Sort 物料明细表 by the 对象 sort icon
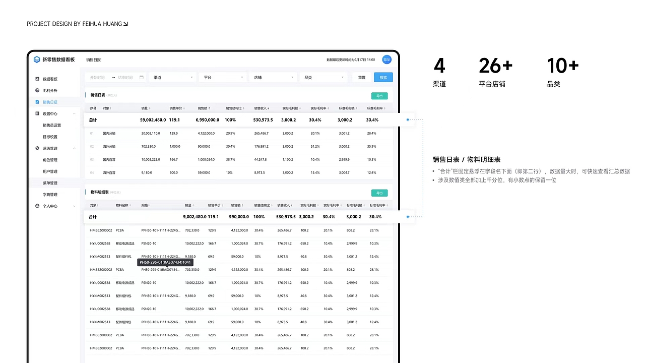Viewport: 645px width, 363px height. tap(98, 206)
